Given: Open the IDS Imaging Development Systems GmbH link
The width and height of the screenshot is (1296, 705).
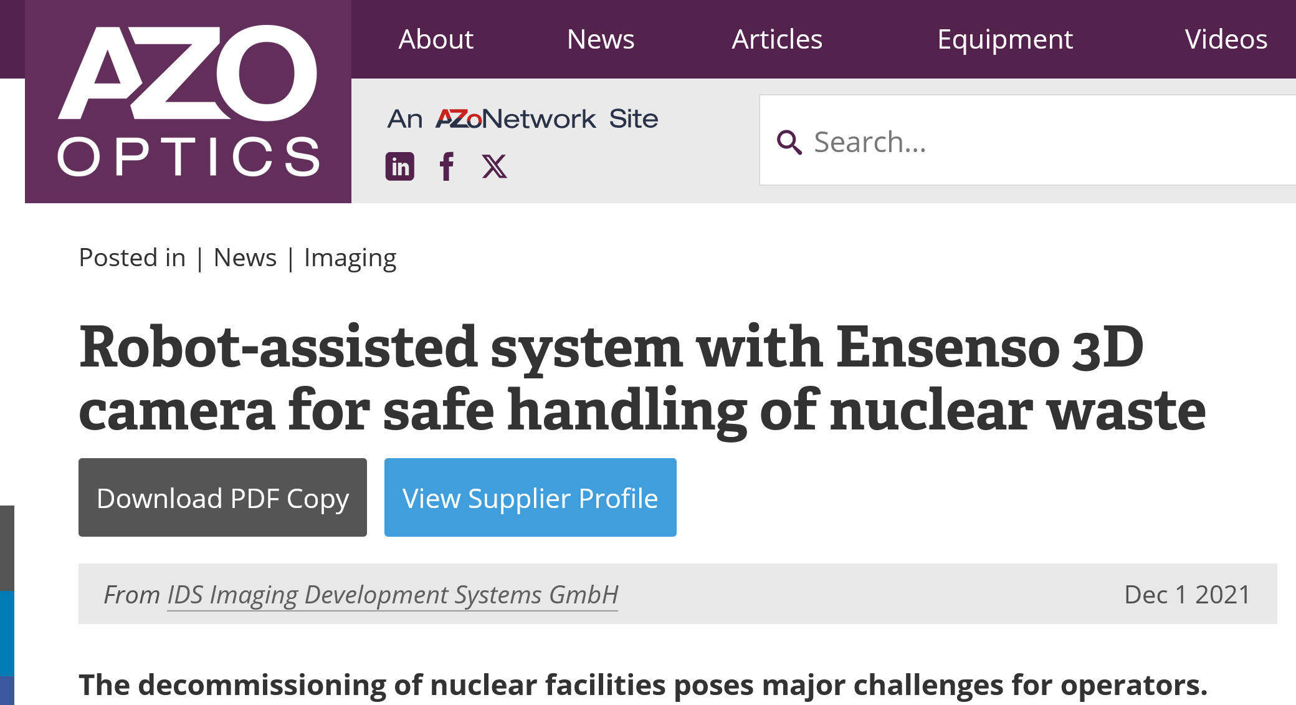Looking at the screenshot, I should [x=393, y=595].
